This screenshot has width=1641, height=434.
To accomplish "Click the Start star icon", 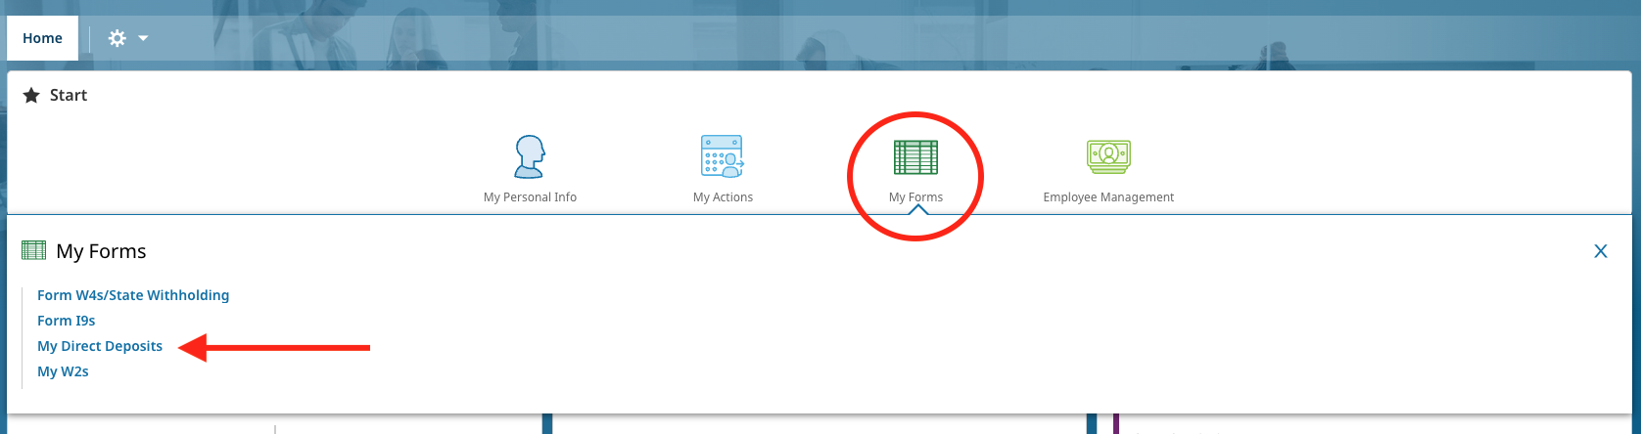I will pyautogui.click(x=31, y=95).
